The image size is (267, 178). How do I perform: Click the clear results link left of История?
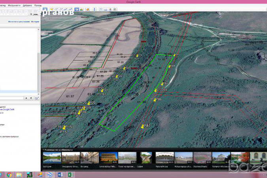coord(19,22)
